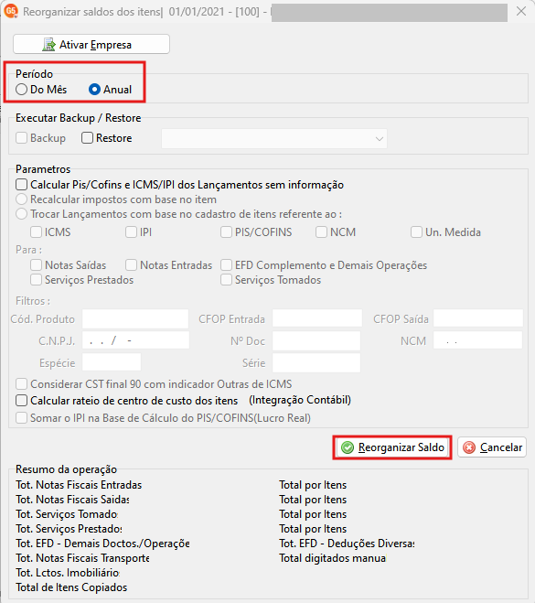Click the Cód. Produto input field

point(135,318)
